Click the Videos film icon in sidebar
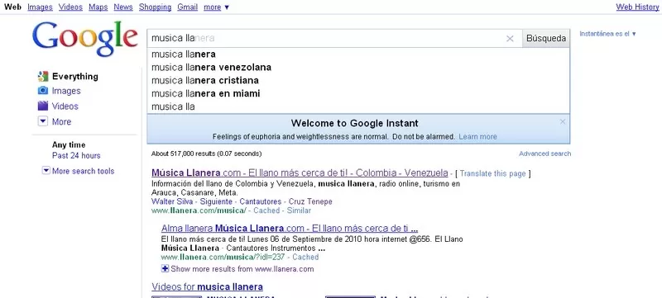Screen dimensions: 662x298 [x=43, y=106]
